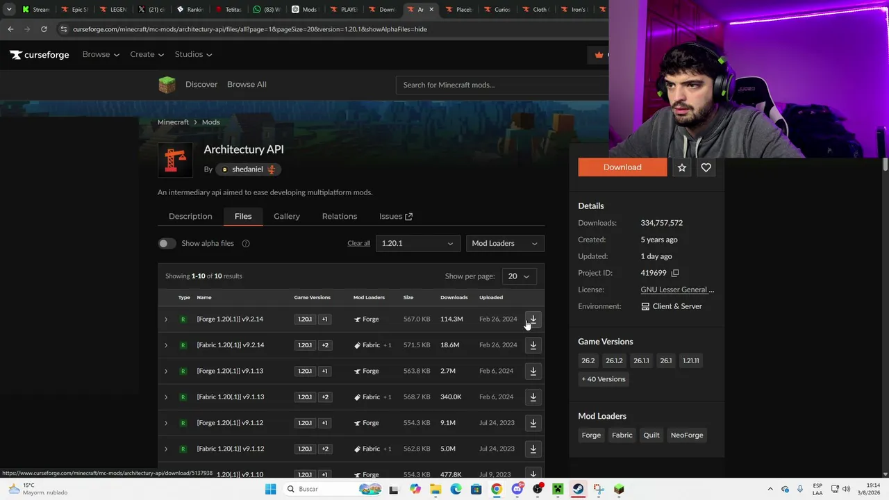Expand the Studios menu in header
Image resolution: width=889 pixels, height=500 pixels.
point(193,55)
